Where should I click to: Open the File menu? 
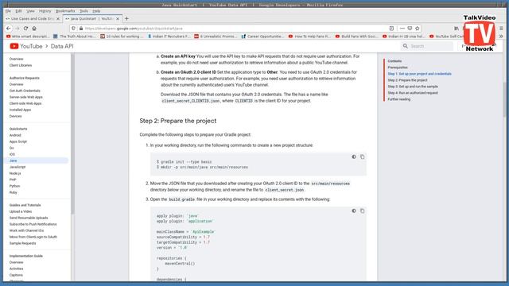[8, 11]
